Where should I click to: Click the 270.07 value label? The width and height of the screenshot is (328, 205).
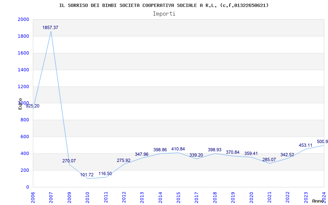pos(69,161)
